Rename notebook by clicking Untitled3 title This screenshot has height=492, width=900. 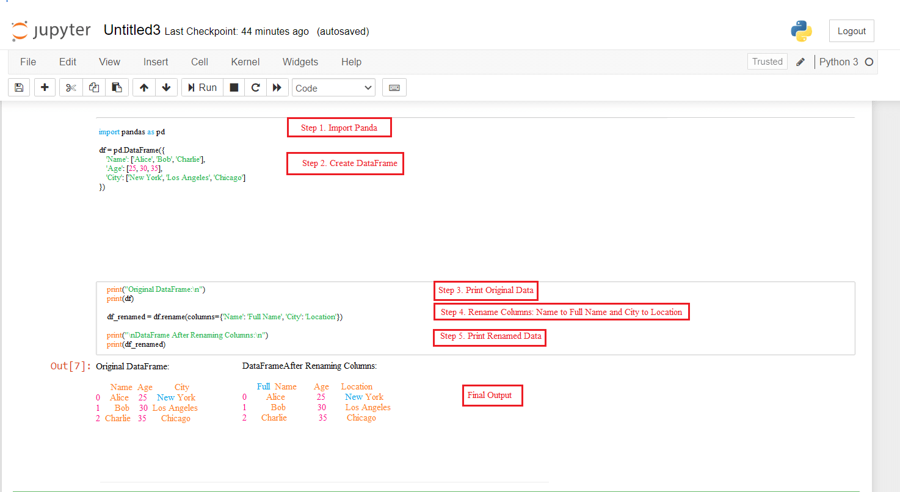[x=132, y=31]
